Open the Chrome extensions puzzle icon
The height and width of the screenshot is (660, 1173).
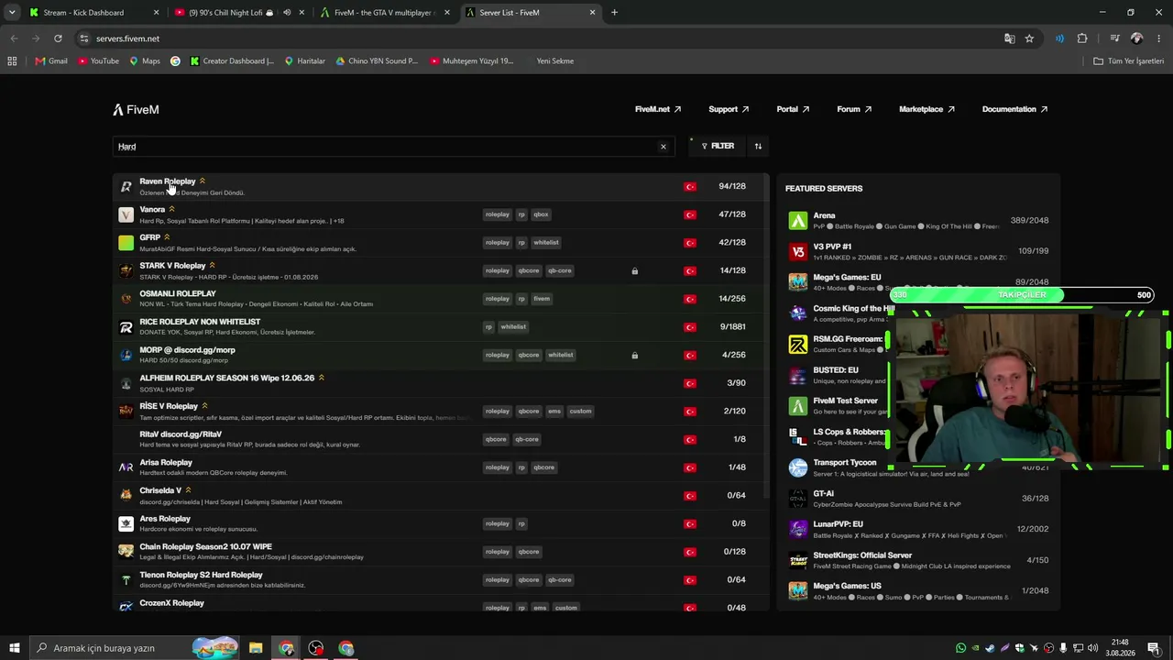[1082, 38]
